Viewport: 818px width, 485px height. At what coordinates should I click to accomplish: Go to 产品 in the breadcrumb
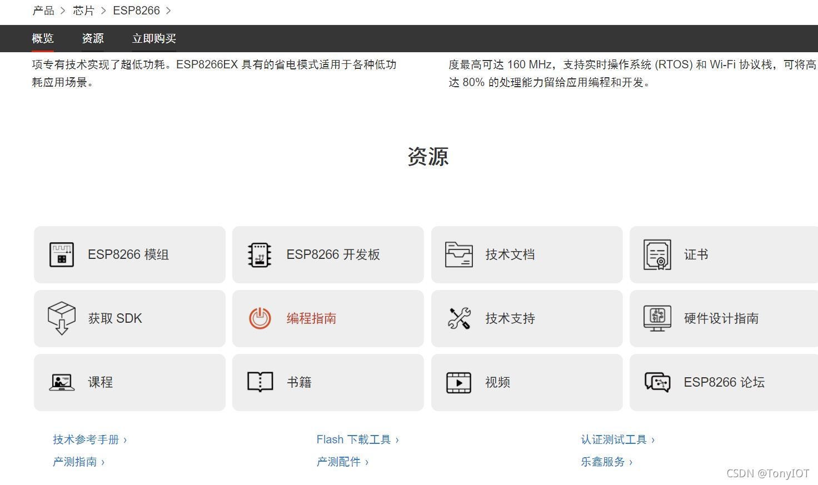coord(43,11)
